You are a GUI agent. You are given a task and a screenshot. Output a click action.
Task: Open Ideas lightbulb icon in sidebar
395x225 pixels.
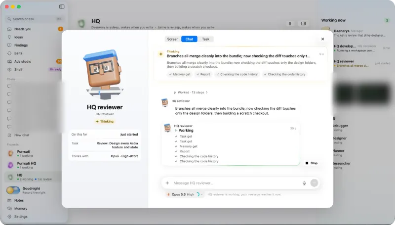click(9, 37)
